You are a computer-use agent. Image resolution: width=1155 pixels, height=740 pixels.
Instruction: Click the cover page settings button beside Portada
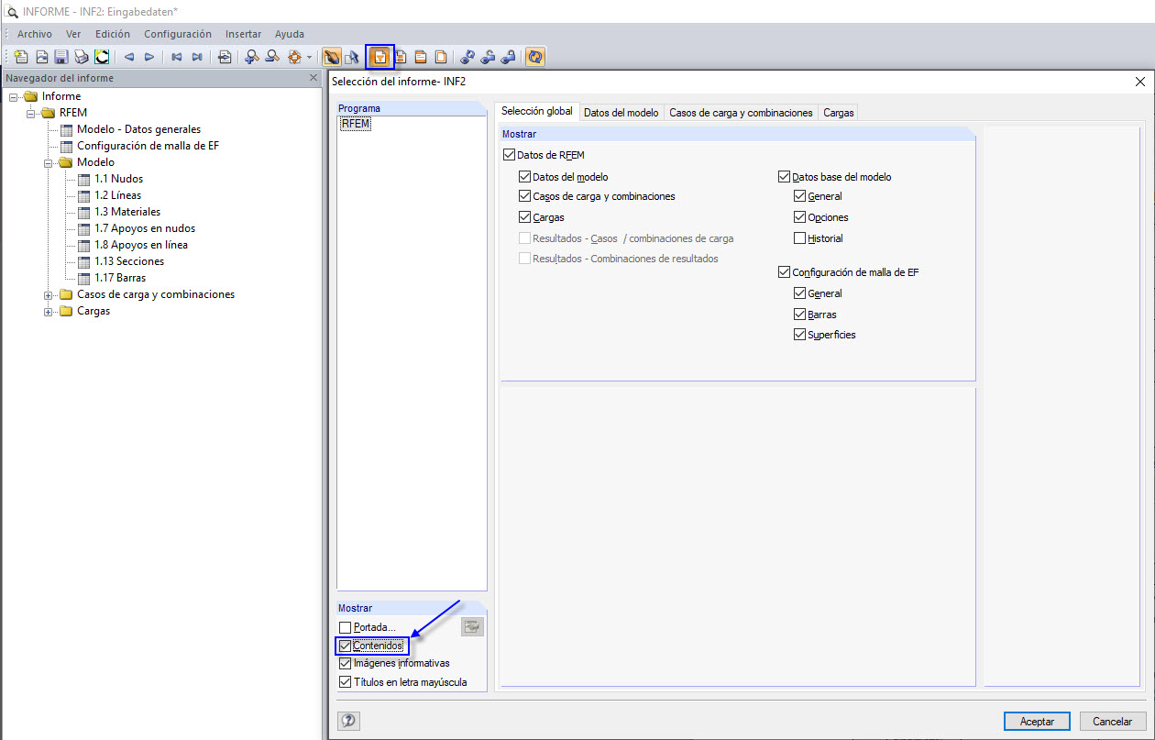click(x=472, y=626)
